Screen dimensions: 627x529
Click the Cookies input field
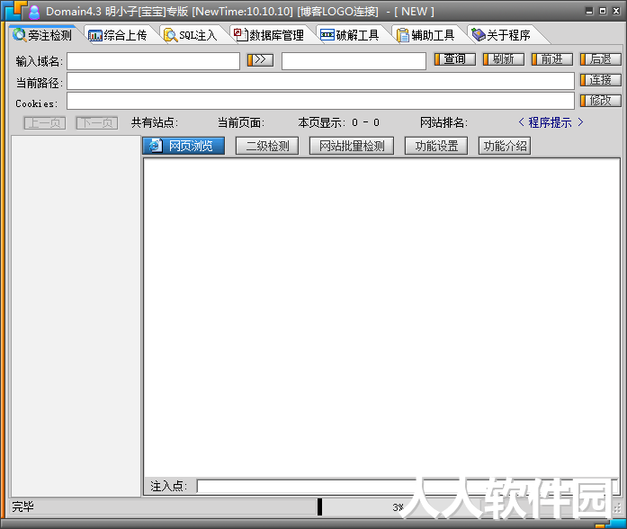click(x=321, y=101)
